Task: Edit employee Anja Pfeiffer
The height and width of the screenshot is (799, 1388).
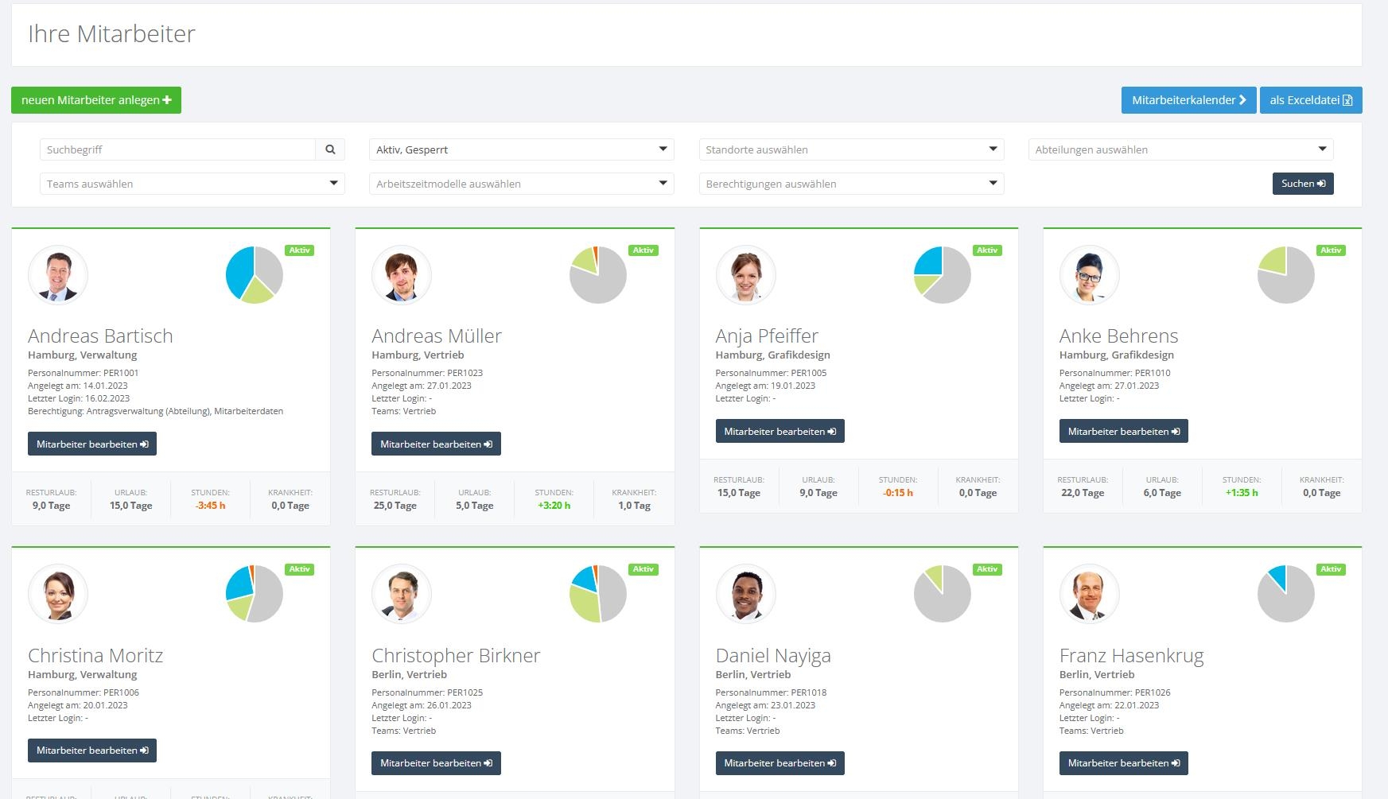Action: pos(780,431)
